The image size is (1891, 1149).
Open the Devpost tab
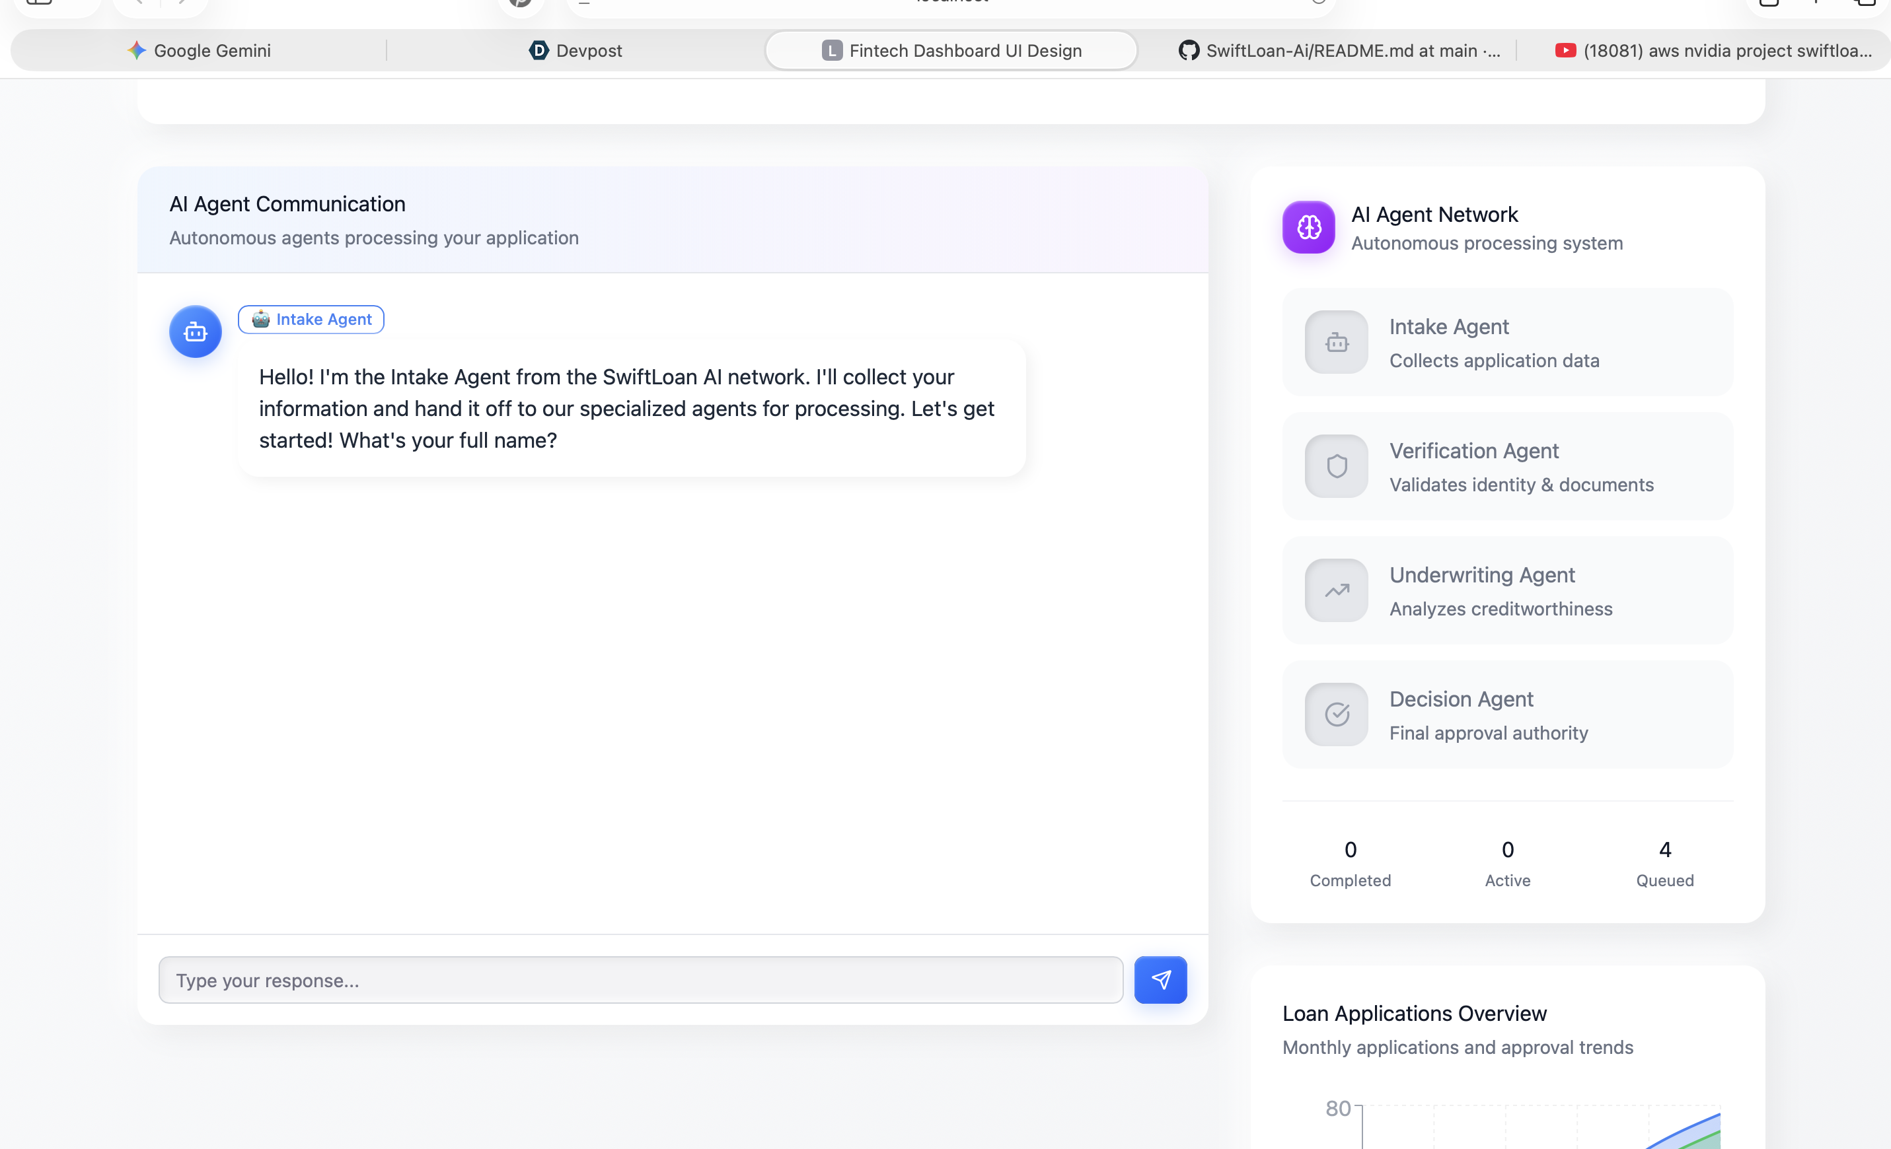tap(575, 51)
